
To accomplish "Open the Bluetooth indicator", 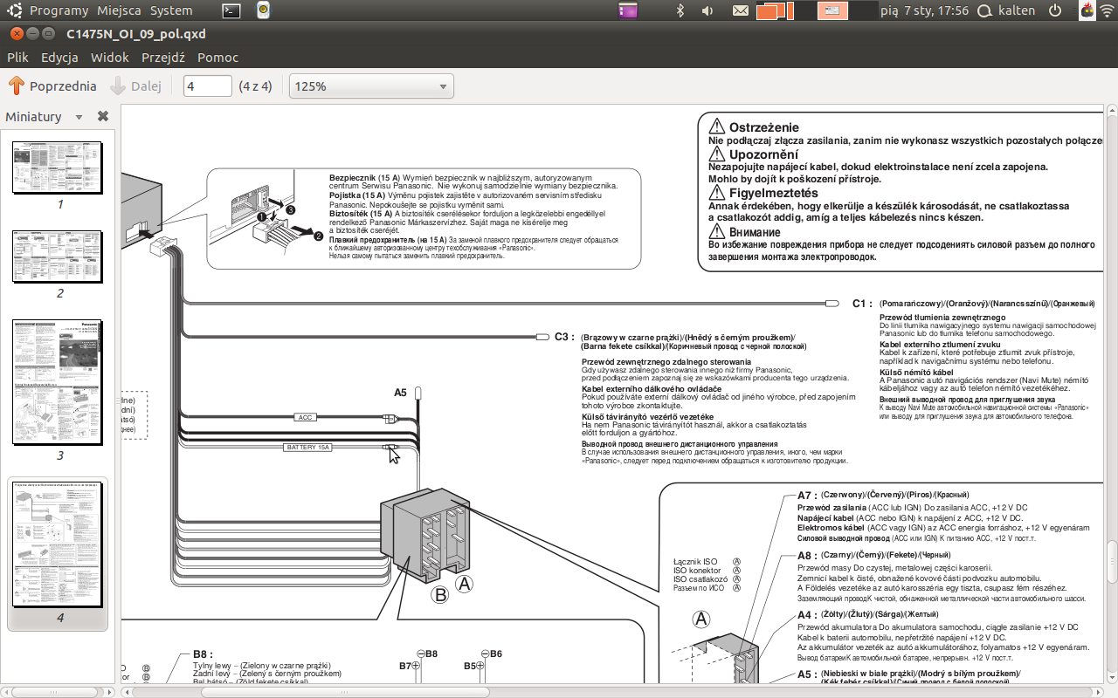I will (681, 10).
